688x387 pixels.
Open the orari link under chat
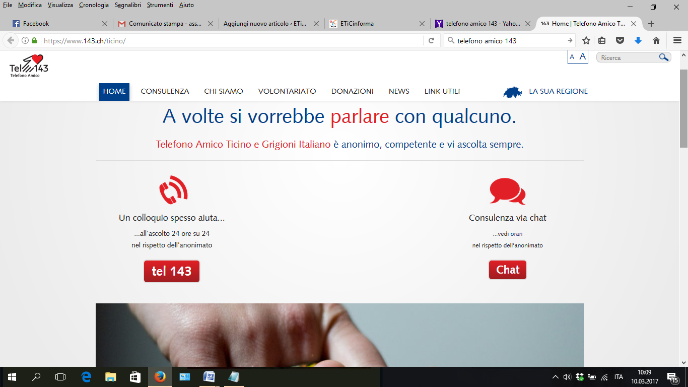516,234
